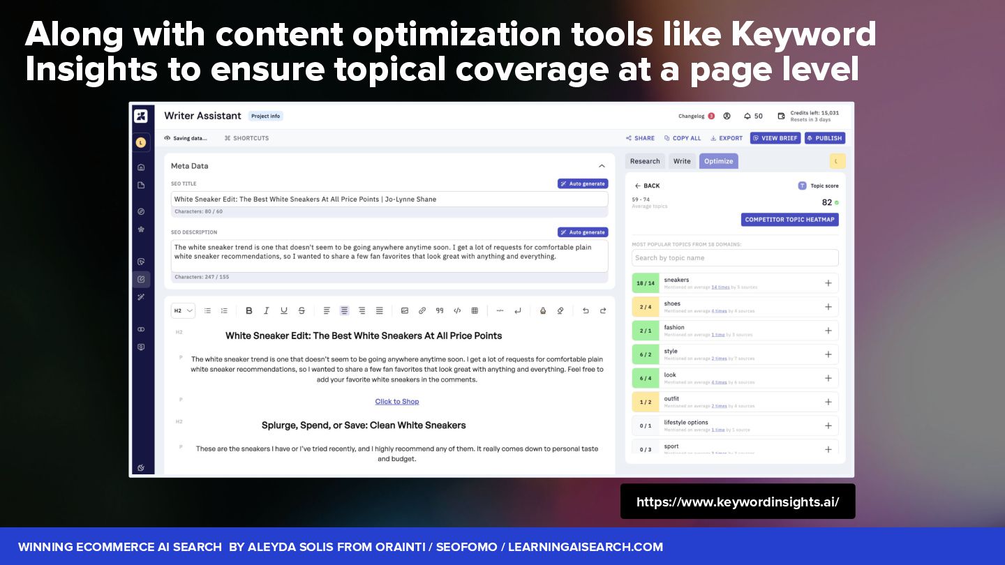This screenshot has height=565, width=1005.
Task: Focus the Search by topic name field
Action: pyautogui.click(x=735, y=257)
